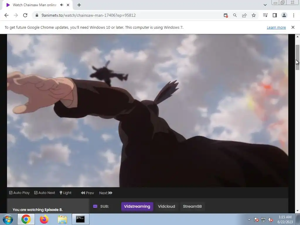This screenshot has width=300, height=225.
Task: Open the Windows Start menu
Action: 8,219
